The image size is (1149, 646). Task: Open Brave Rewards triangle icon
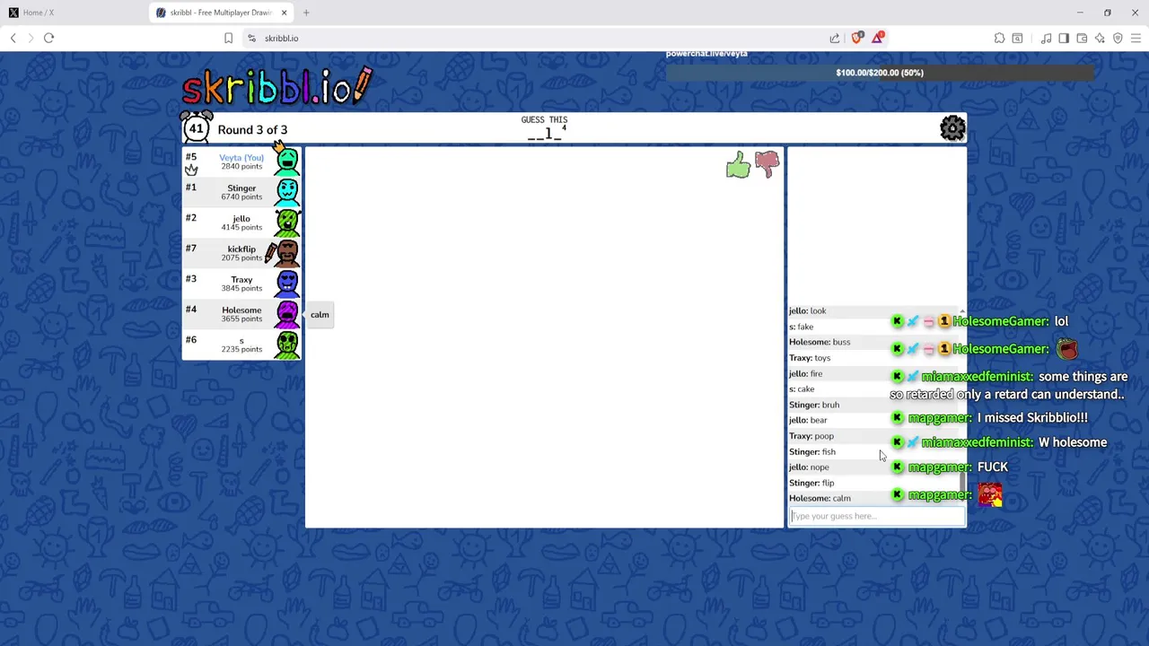(878, 38)
